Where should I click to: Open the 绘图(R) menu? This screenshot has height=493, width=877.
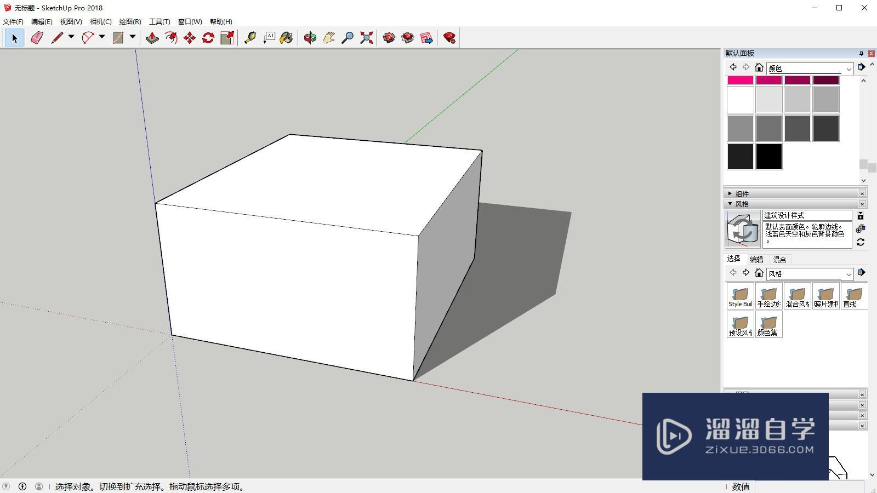pyautogui.click(x=130, y=22)
